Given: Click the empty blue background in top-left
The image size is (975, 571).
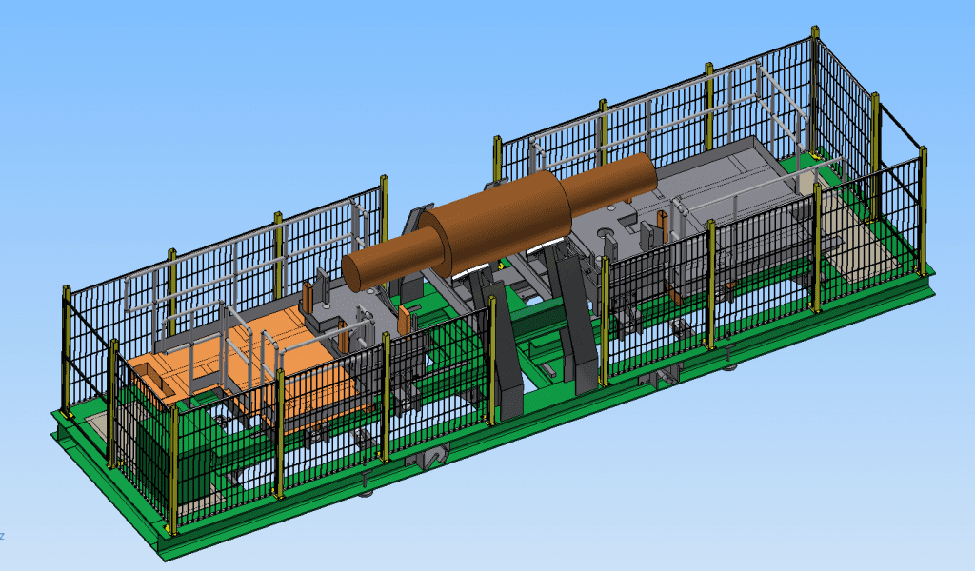Looking at the screenshot, I should pyautogui.click(x=114, y=76).
